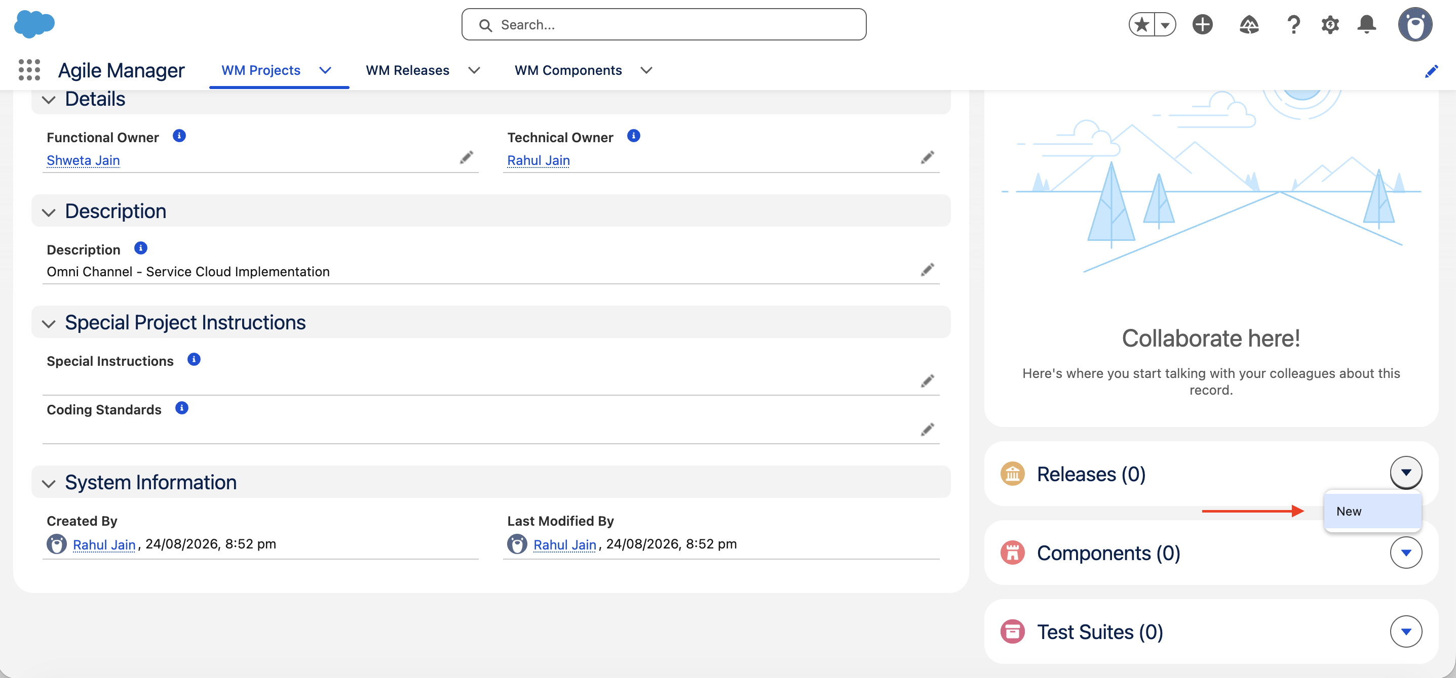Click the Components related list icon

click(x=1012, y=553)
